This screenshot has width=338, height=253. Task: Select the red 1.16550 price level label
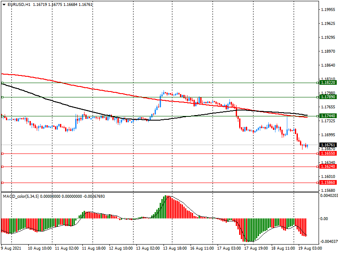tap(328, 153)
